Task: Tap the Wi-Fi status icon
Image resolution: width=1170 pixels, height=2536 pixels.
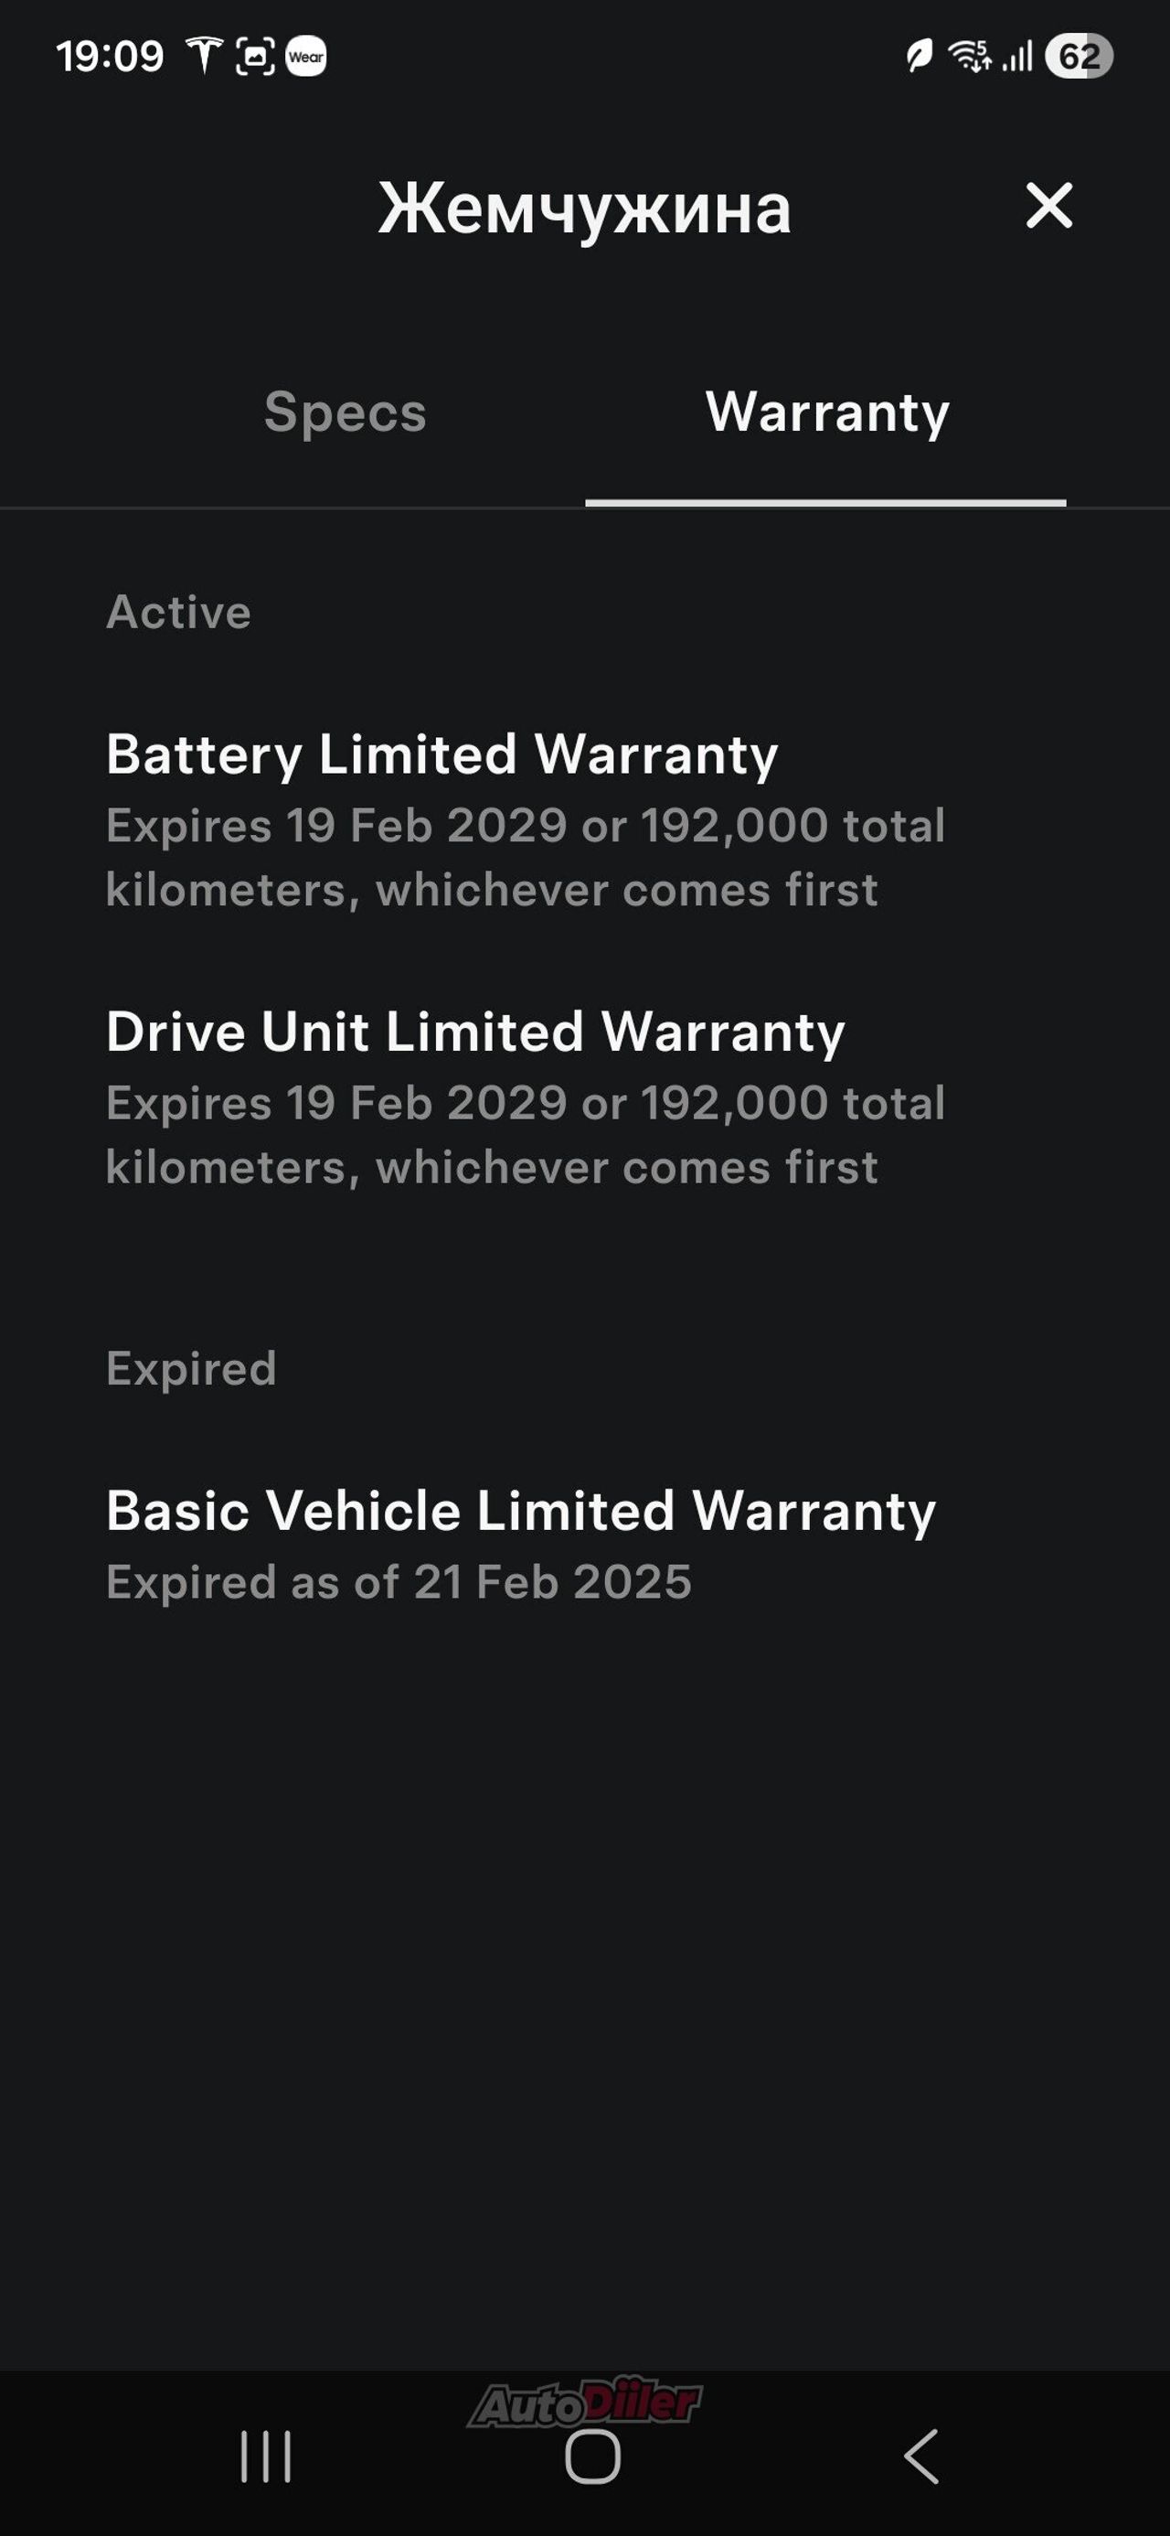Action: [969, 56]
